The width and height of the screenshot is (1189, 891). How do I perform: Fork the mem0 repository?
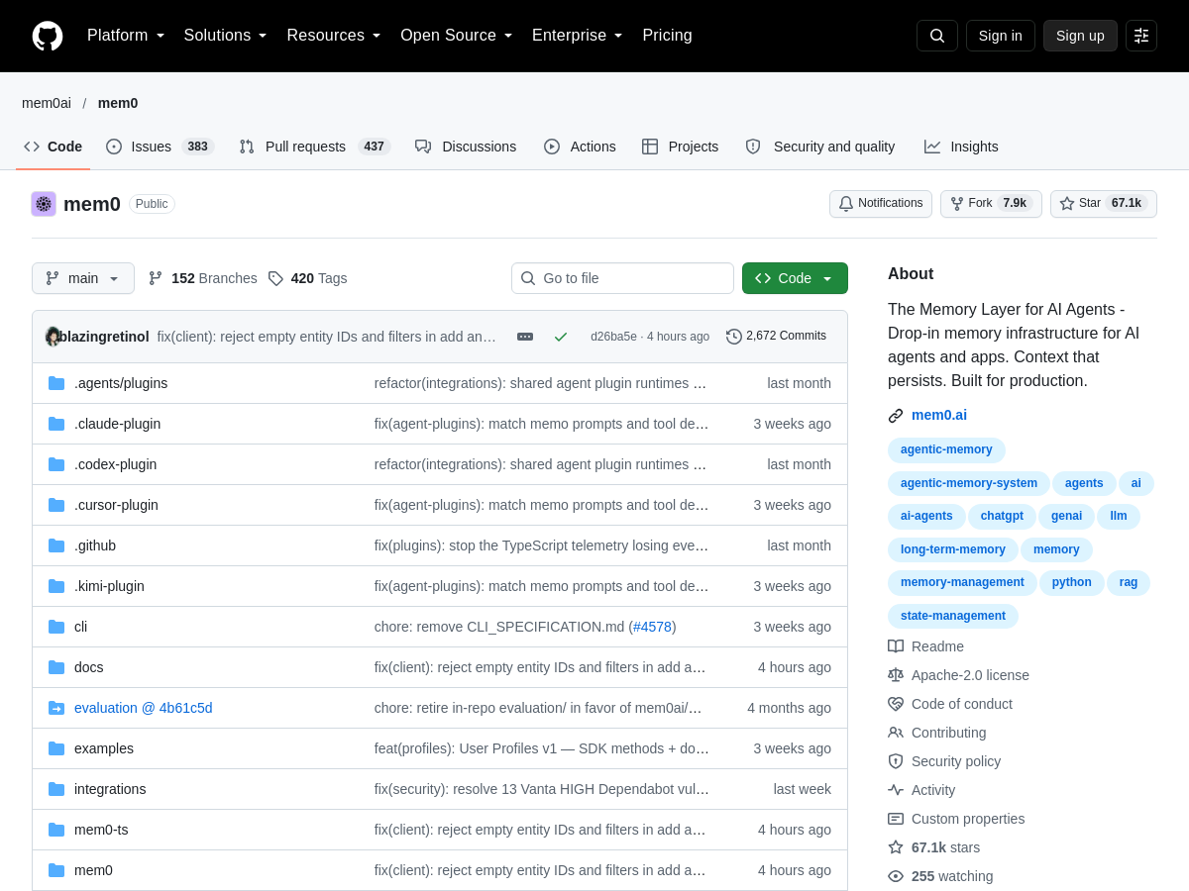[x=991, y=204]
